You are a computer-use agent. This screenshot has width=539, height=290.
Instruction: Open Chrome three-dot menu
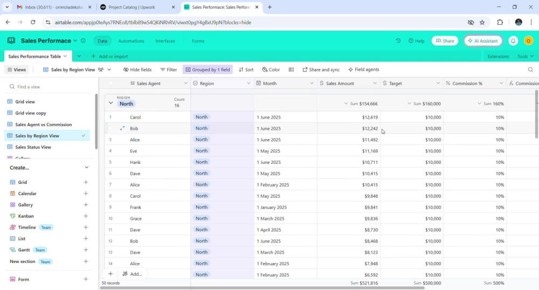click(x=531, y=22)
